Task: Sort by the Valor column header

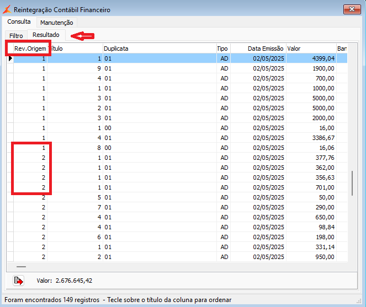Action: (x=311, y=49)
